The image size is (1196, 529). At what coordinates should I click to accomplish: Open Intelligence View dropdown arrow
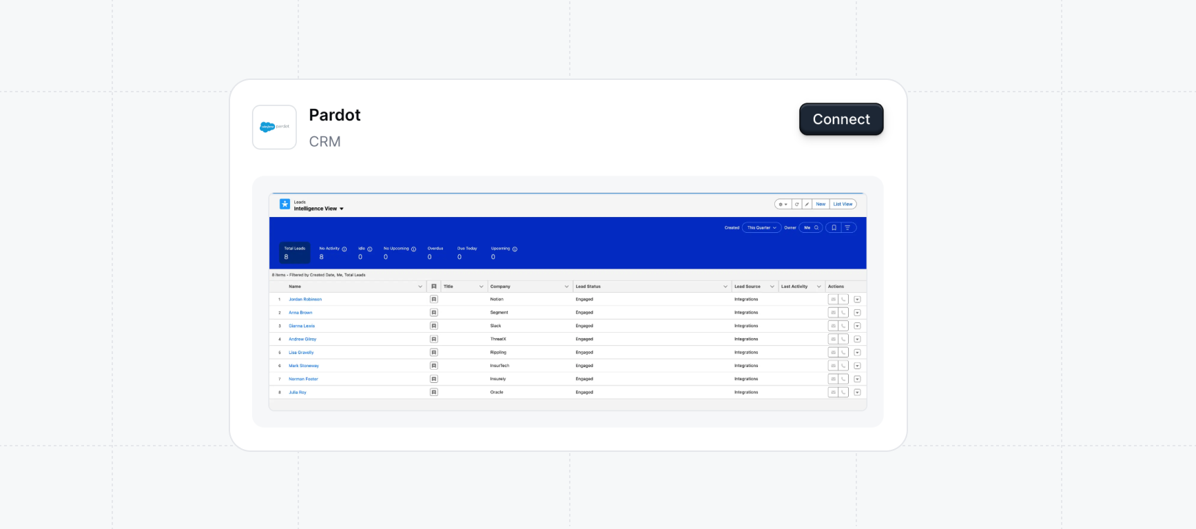342,209
